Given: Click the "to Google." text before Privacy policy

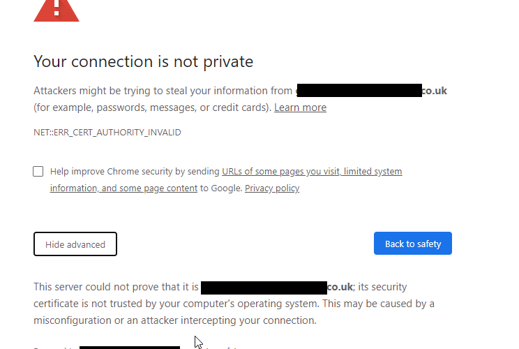Looking at the screenshot, I should pos(220,188).
